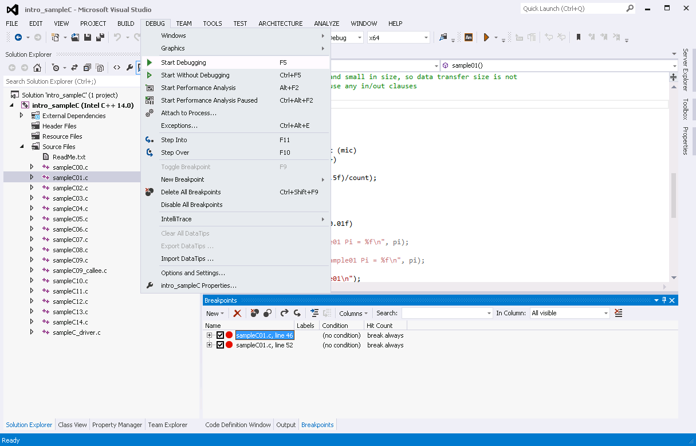The height and width of the screenshot is (446, 696).
Task: Expand External Dependencies tree node
Action: (22, 116)
